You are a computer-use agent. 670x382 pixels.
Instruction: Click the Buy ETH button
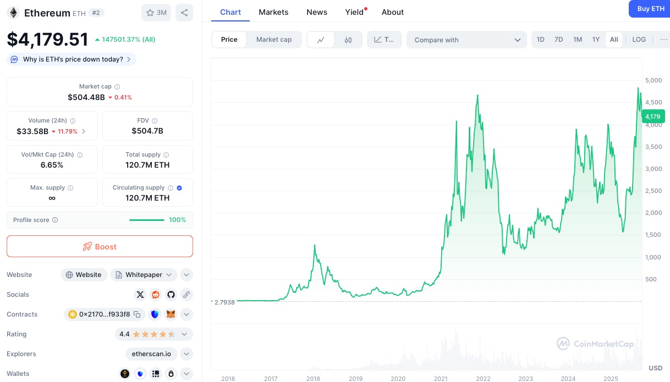(x=651, y=9)
